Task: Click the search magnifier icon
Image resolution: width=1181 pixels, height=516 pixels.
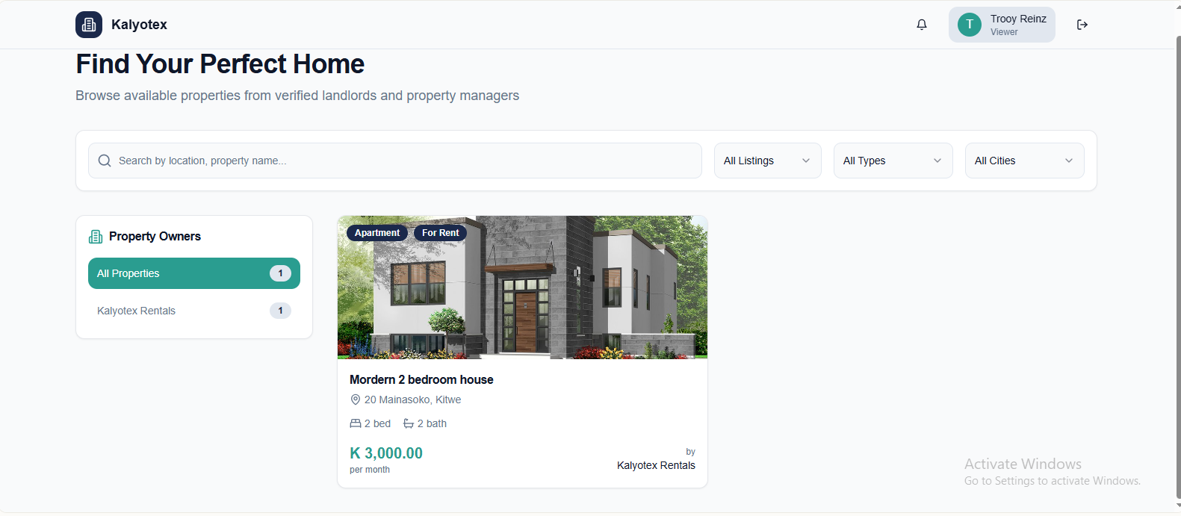Action: point(105,161)
